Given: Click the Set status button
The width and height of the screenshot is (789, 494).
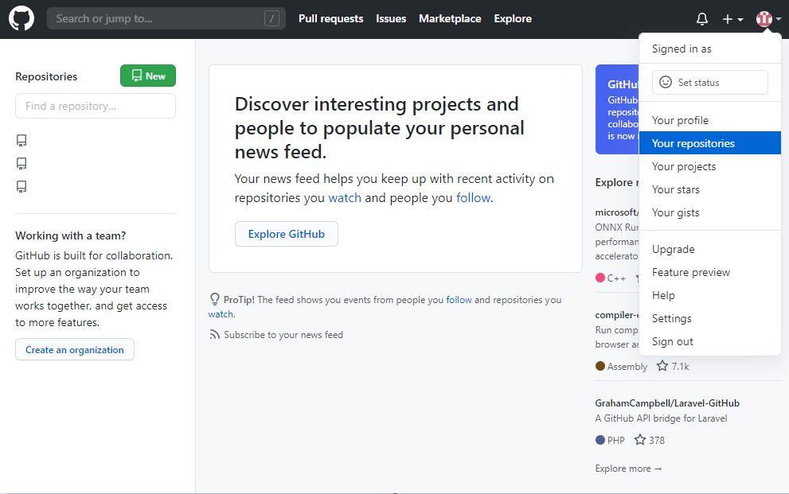Looking at the screenshot, I should [x=710, y=83].
